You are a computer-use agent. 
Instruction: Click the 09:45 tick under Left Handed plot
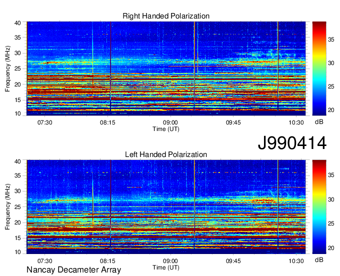click(x=233, y=261)
